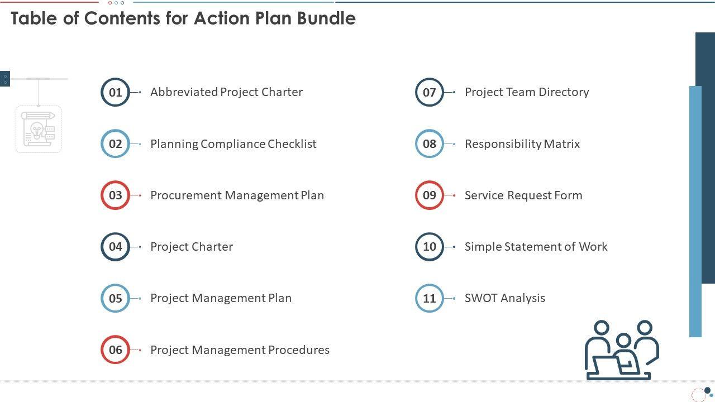
Task: Open Project Team Directory entry
Action: pyautogui.click(x=527, y=92)
